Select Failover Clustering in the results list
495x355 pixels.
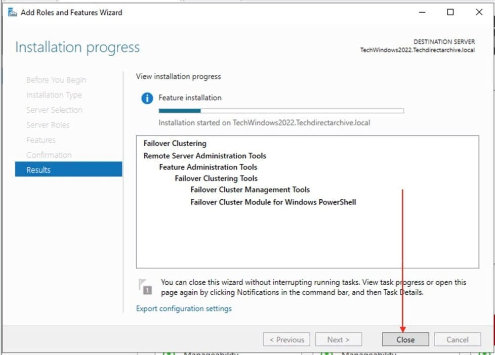175,144
